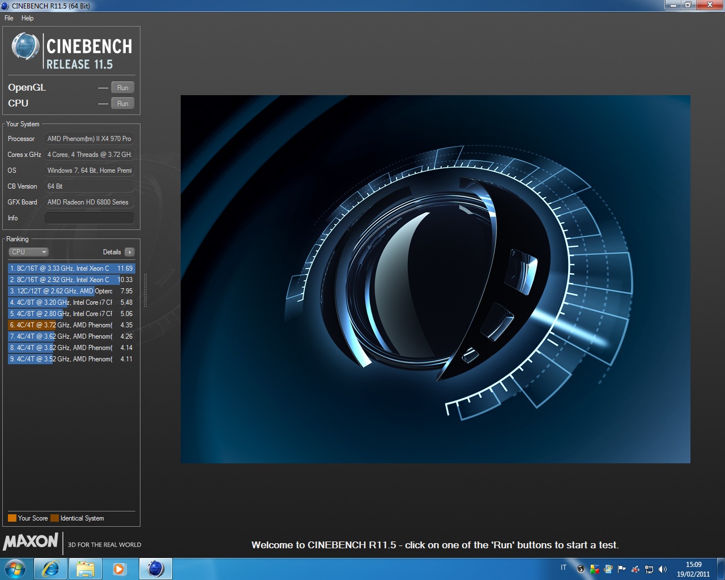
Task: Click the colored shield security tray icon
Action: (595, 569)
